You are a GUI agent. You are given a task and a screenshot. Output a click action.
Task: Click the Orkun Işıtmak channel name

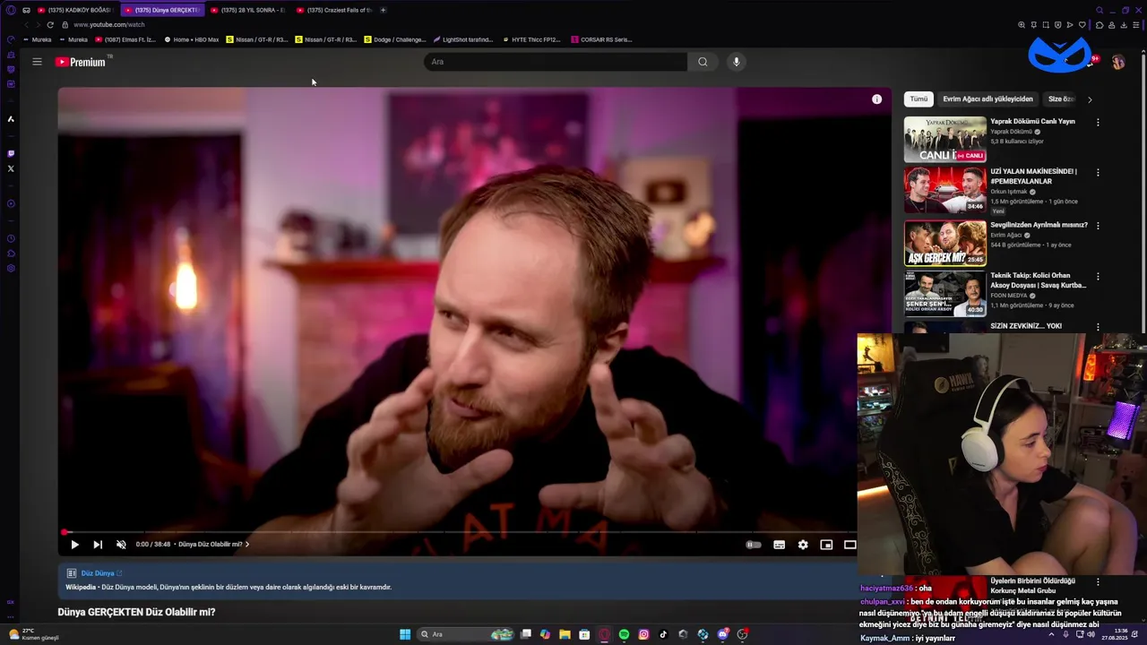point(1009,192)
